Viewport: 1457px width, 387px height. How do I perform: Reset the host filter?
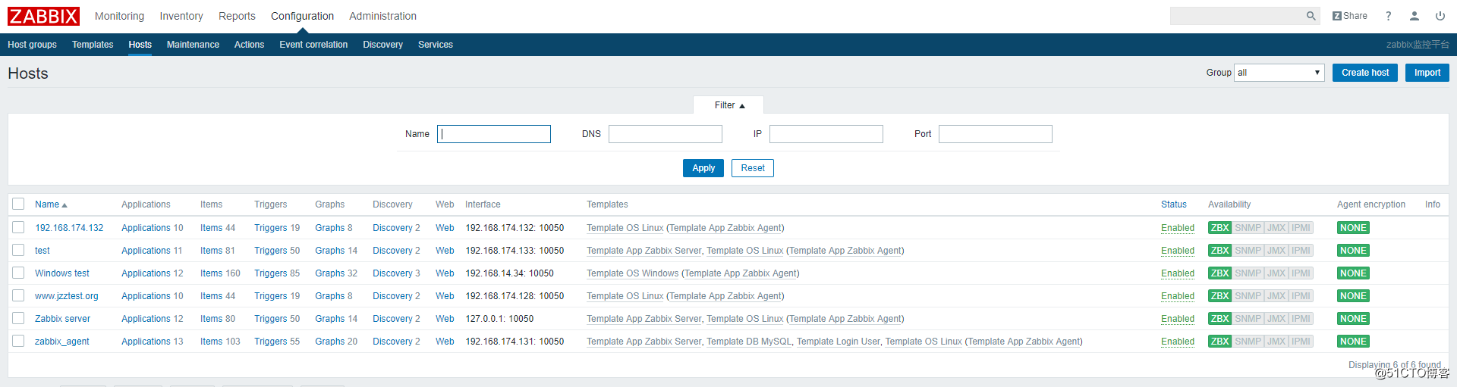click(x=753, y=168)
